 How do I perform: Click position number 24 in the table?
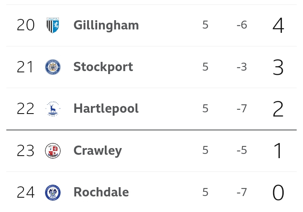point(26,192)
